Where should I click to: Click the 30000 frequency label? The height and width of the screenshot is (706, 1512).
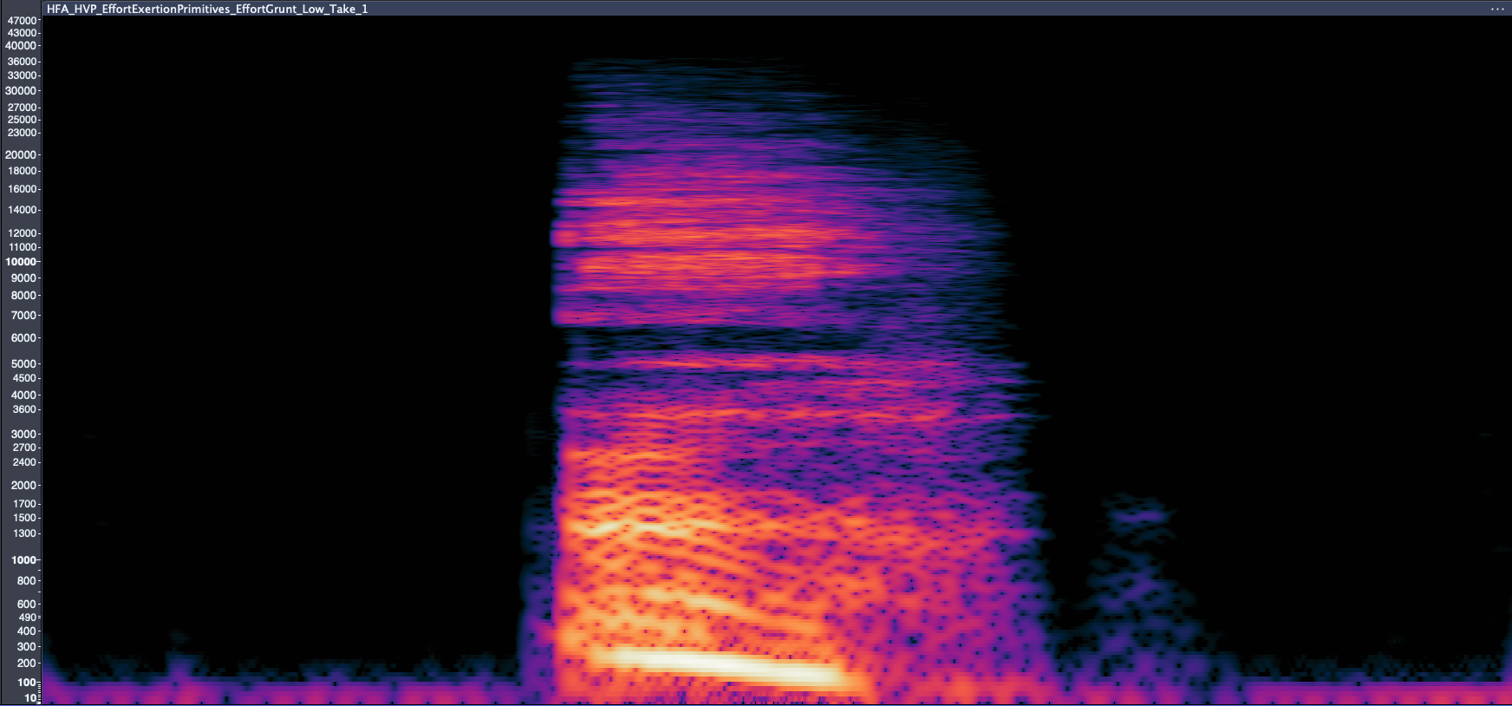click(x=22, y=90)
